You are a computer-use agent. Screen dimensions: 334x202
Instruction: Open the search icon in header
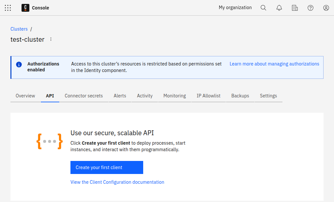tap(263, 8)
